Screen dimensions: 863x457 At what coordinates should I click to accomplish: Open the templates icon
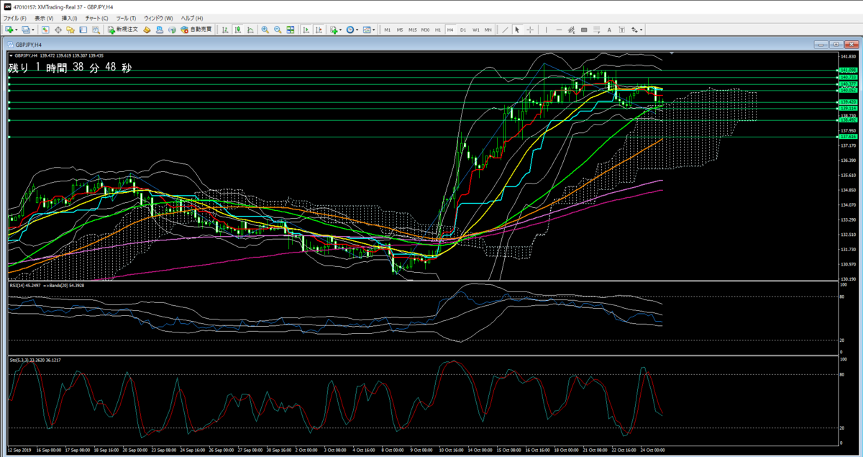tap(367, 30)
